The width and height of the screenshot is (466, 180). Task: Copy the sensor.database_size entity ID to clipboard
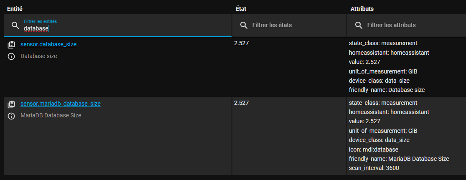pos(12,44)
